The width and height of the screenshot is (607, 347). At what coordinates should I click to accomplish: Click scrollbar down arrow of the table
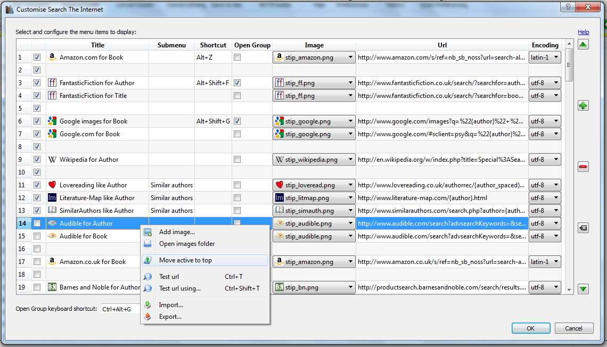click(x=569, y=290)
